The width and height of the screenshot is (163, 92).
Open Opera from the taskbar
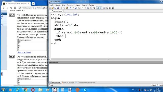[33, 90]
